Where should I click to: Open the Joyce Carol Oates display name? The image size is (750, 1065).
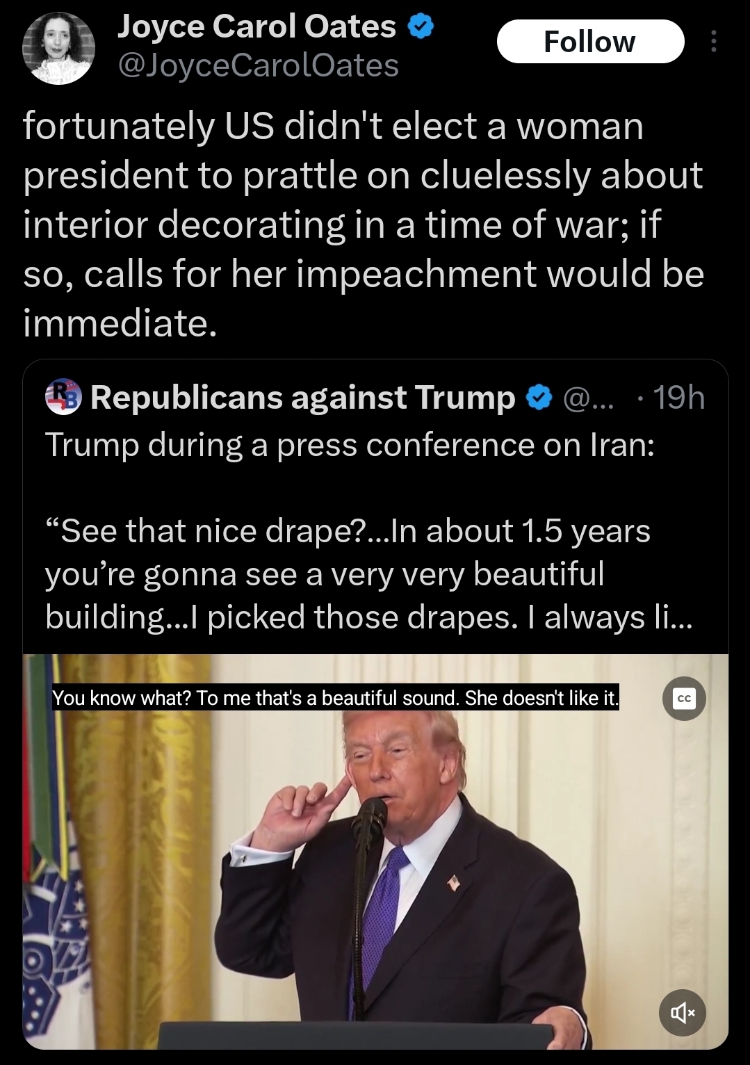[256, 26]
